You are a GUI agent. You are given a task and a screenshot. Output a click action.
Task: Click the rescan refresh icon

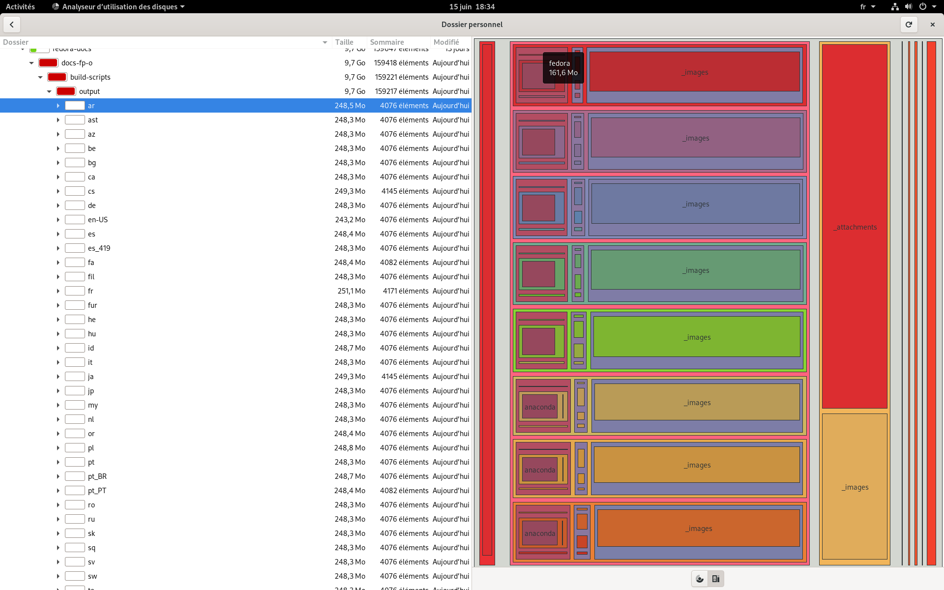(909, 25)
